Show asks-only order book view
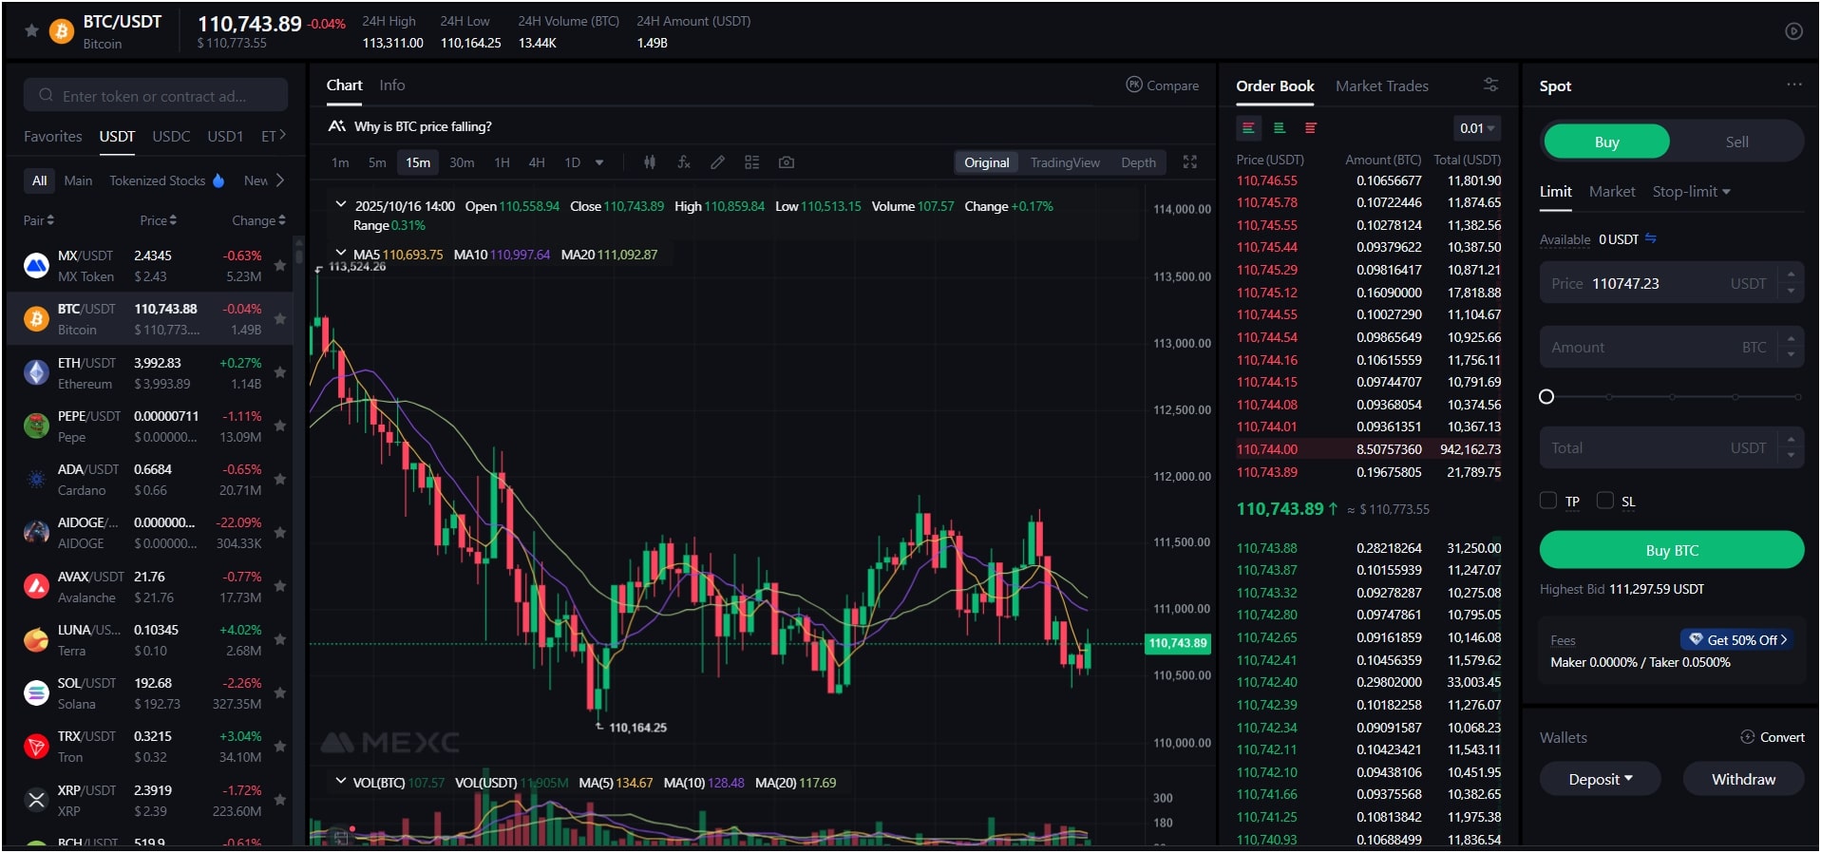 pos(1311,128)
